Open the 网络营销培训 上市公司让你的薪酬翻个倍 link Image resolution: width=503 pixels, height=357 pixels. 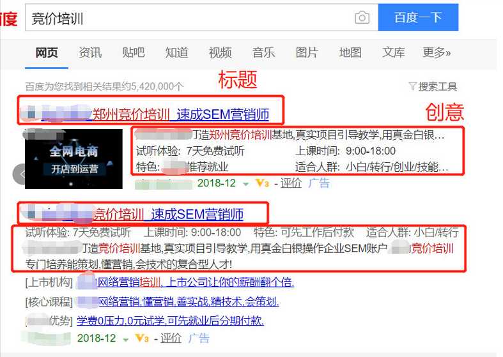tap(196, 282)
